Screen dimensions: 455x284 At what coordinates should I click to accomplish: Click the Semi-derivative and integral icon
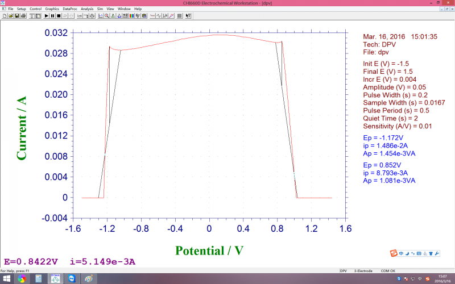(x=165, y=16)
